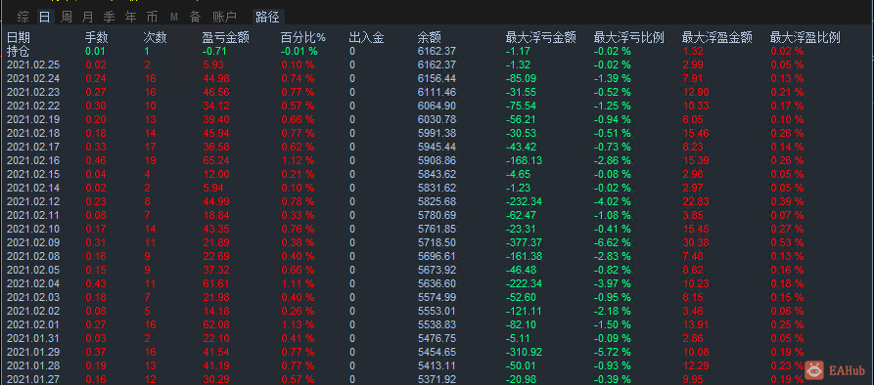
Task: Click the 最大浮亏金额 column header
Action: pyautogui.click(x=540, y=38)
